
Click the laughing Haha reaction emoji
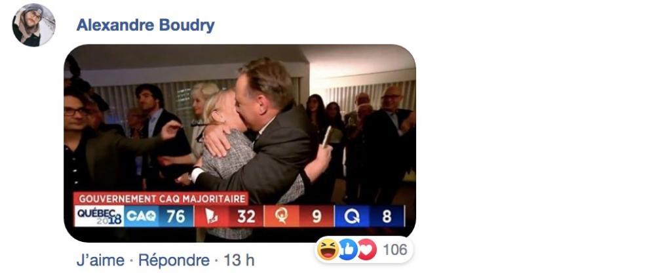point(328,249)
